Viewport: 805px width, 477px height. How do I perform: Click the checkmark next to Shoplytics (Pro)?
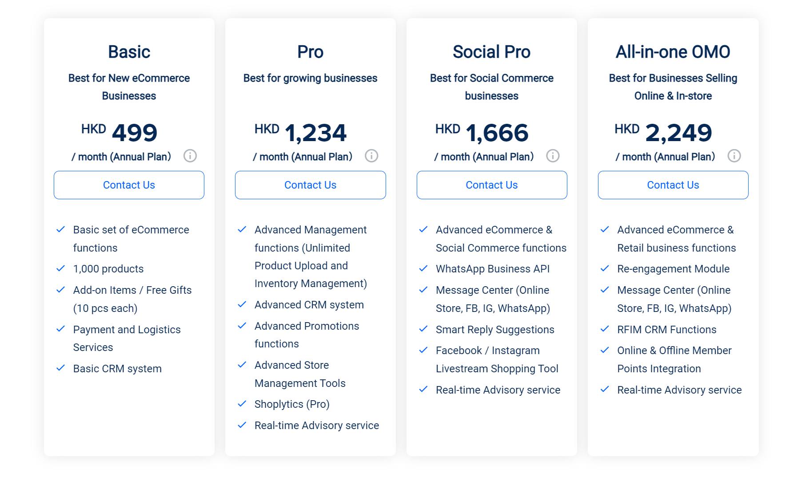pyautogui.click(x=242, y=404)
